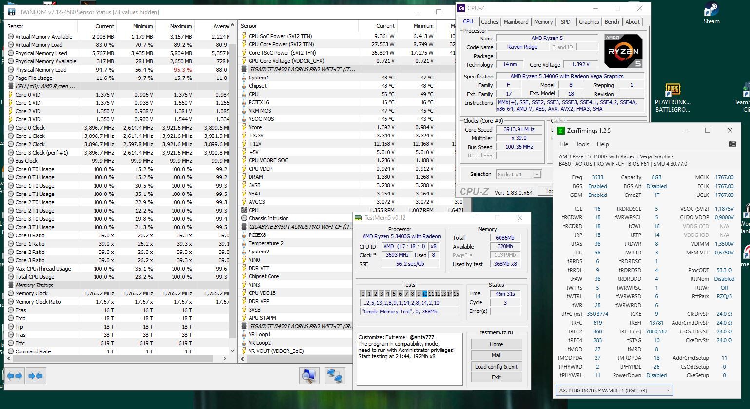Click the highlighted test 10 box in TestMem5
Screen dimensions: 750x409
425,294
